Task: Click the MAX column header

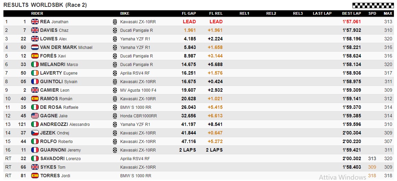Action: (388, 13)
